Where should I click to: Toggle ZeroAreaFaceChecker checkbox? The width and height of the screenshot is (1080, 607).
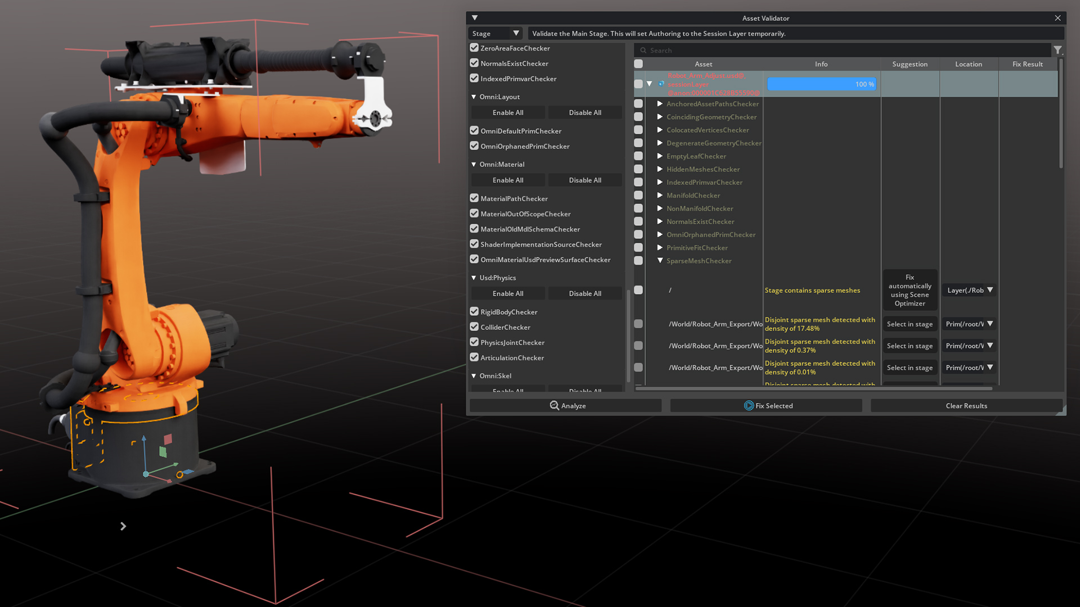pyautogui.click(x=474, y=48)
